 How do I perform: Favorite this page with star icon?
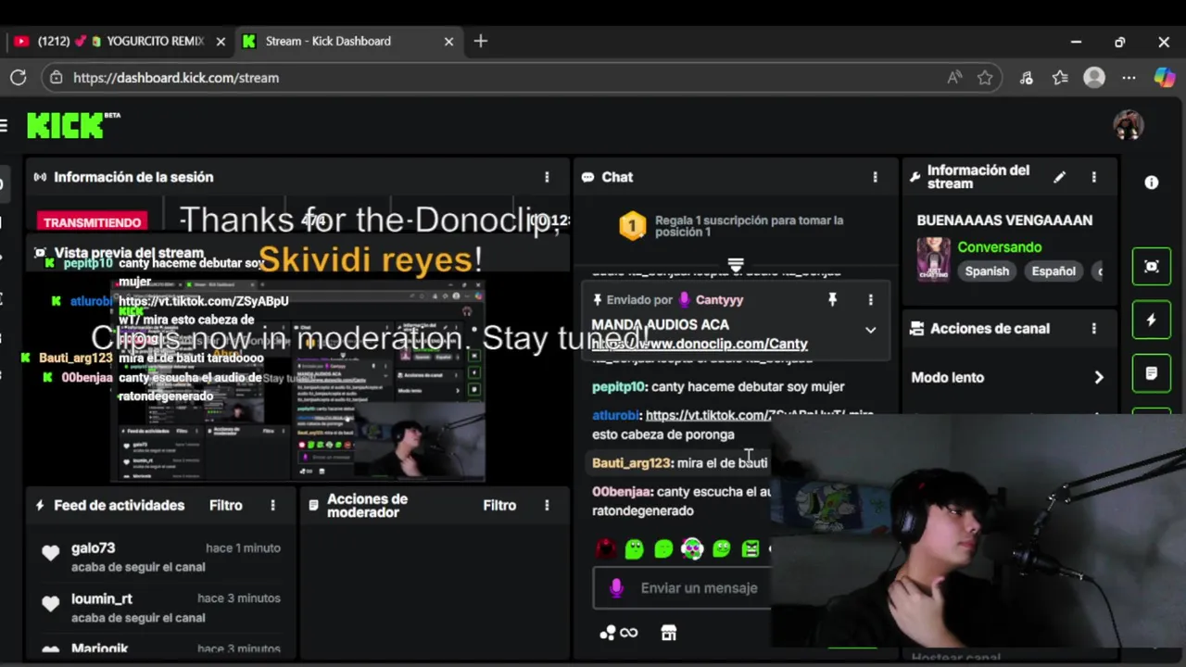pos(985,78)
